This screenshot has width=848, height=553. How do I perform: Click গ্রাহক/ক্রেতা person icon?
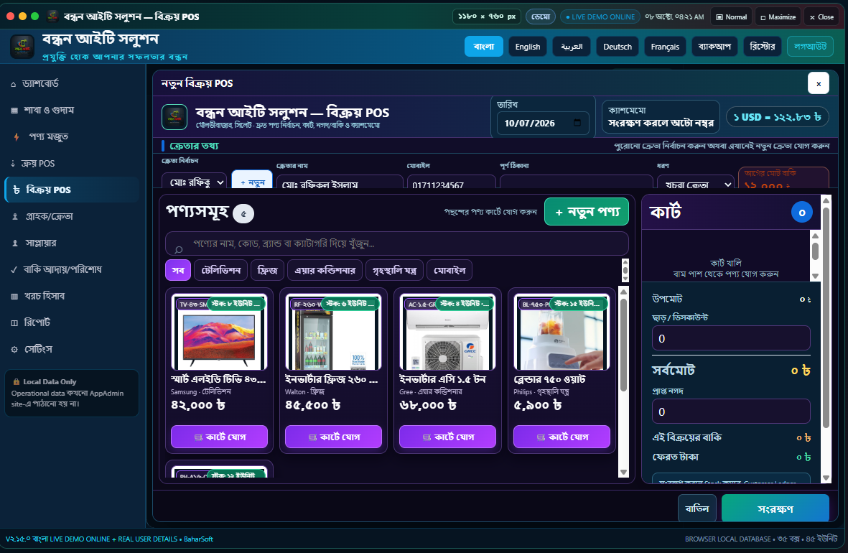pyautogui.click(x=15, y=216)
